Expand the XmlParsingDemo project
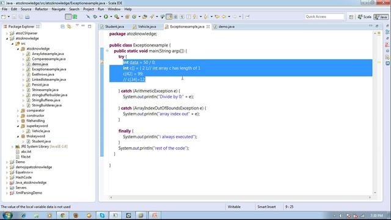This screenshot has width=391, height=220. point(7,193)
